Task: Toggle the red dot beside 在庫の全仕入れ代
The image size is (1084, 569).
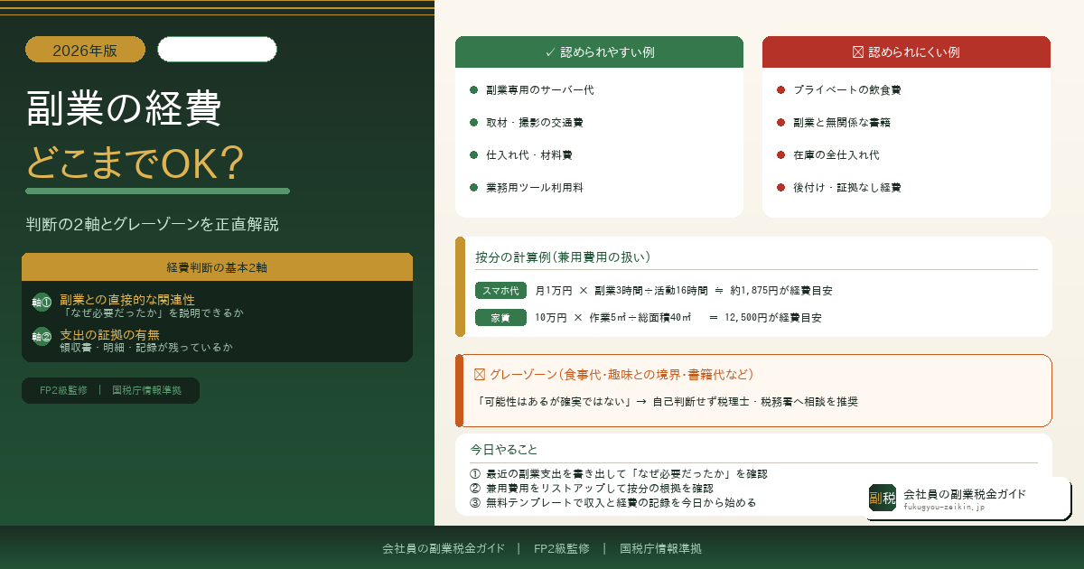Action: point(779,154)
